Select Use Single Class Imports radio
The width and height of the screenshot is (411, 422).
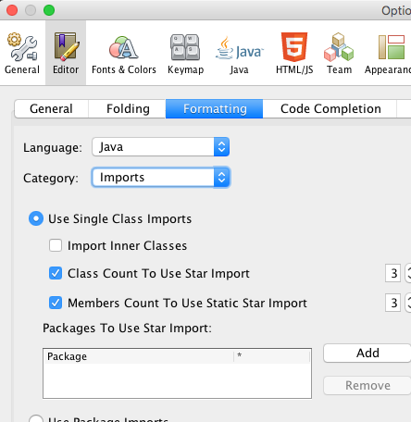point(36,218)
